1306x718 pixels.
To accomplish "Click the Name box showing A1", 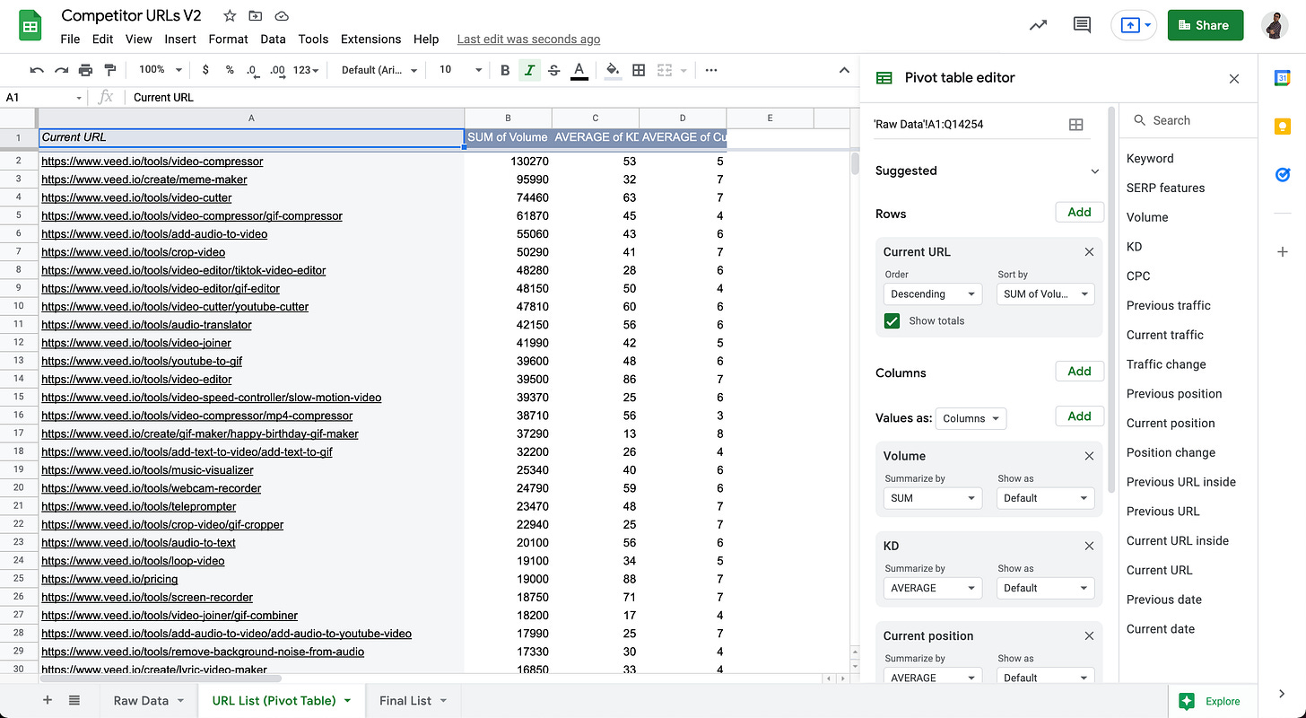I will tap(44, 97).
